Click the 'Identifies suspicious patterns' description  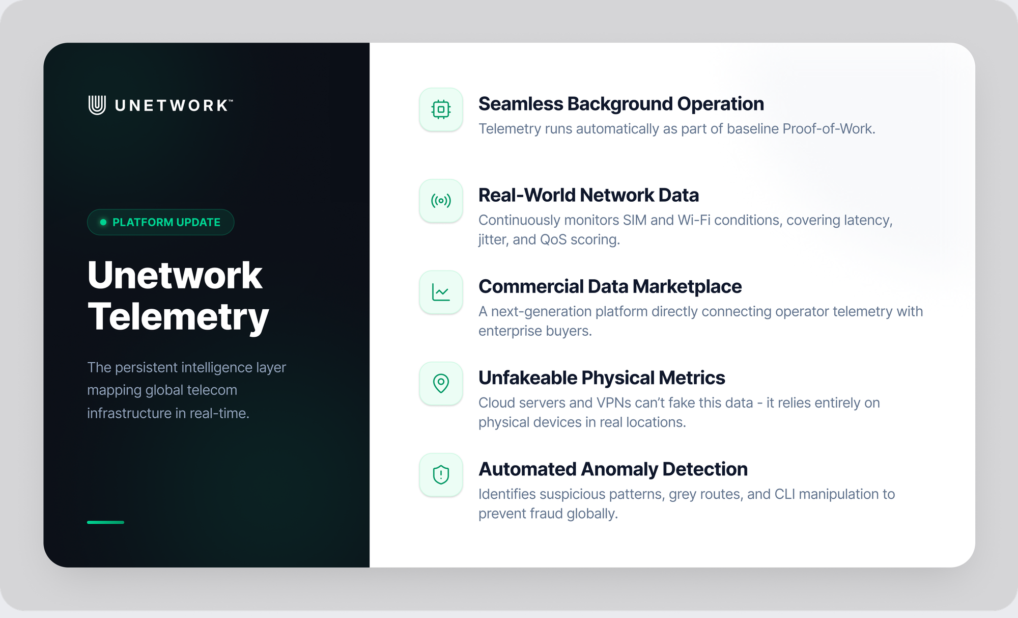(687, 503)
